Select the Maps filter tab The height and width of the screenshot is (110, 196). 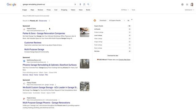click(x=32, y=10)
